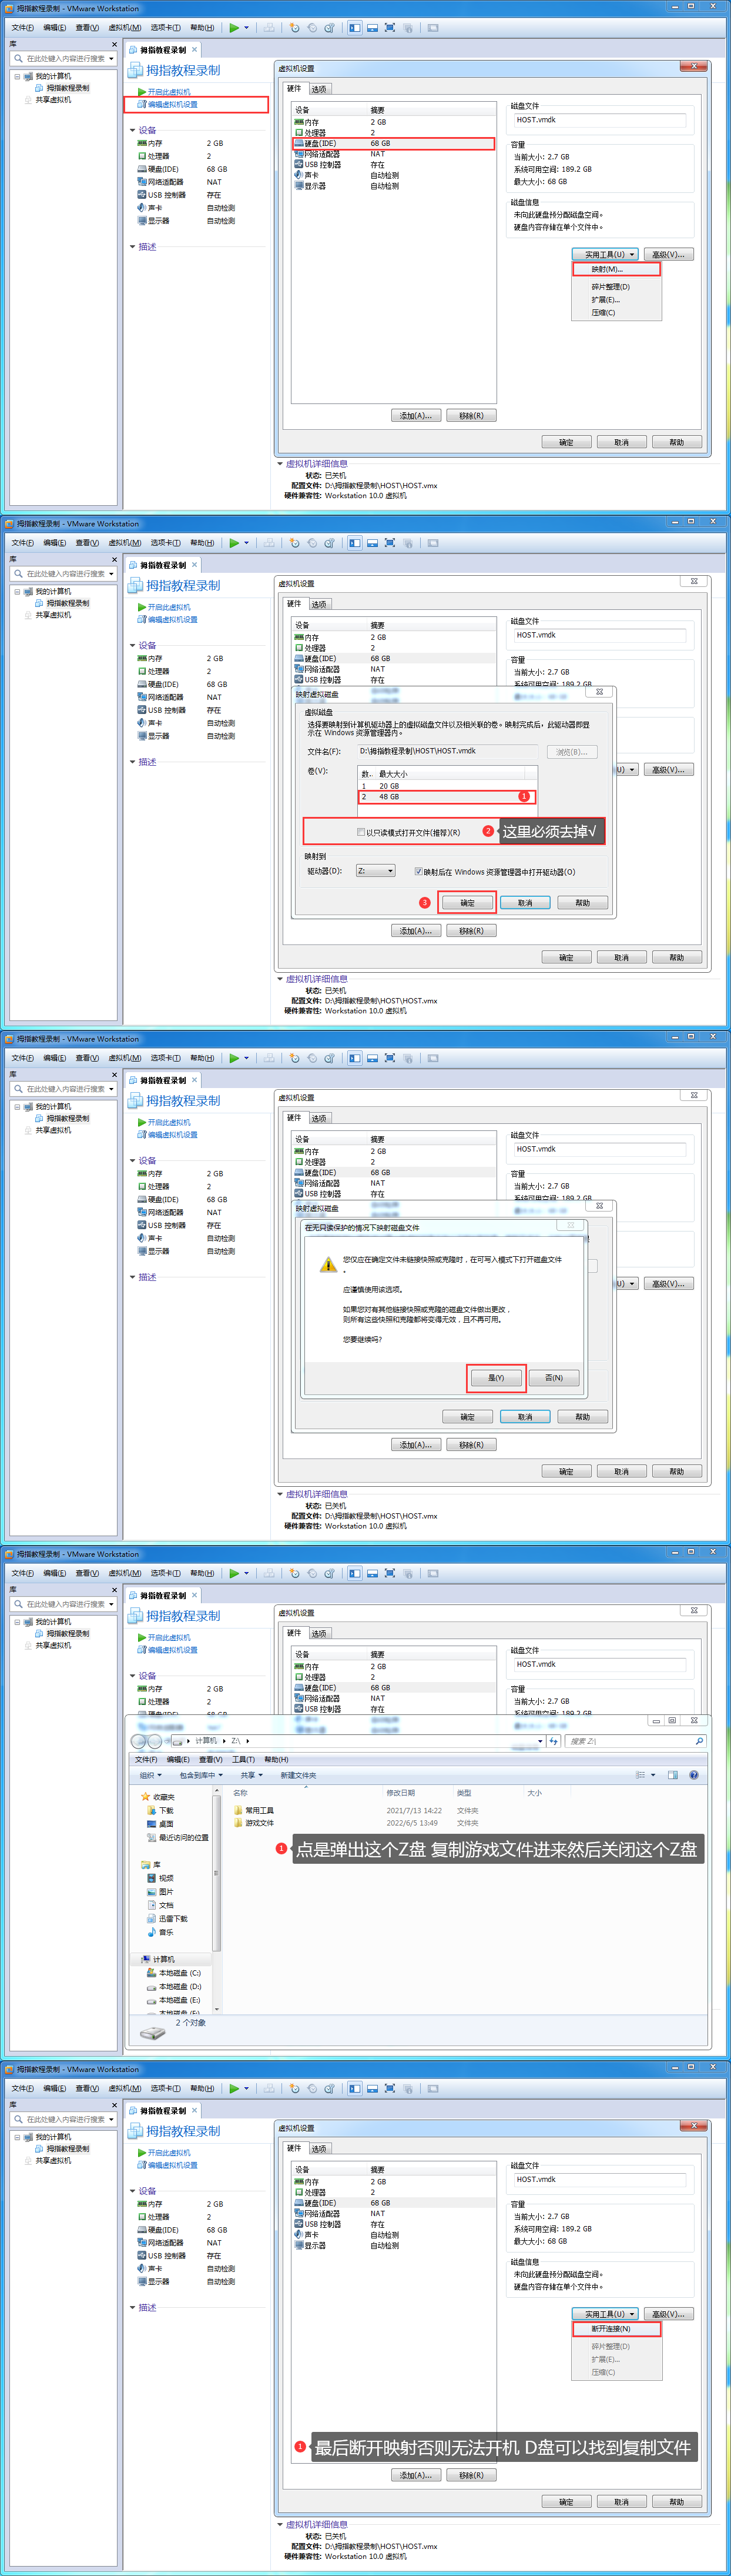731x2576 pixels.
Task: Click the 游戏文件 folder icon in Explorer
Action: (x=239, y=1823)
